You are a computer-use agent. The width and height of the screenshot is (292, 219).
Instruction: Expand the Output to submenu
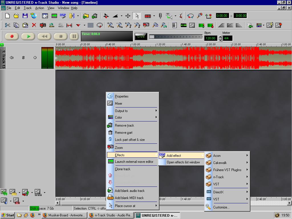click(x=132, y=111)
